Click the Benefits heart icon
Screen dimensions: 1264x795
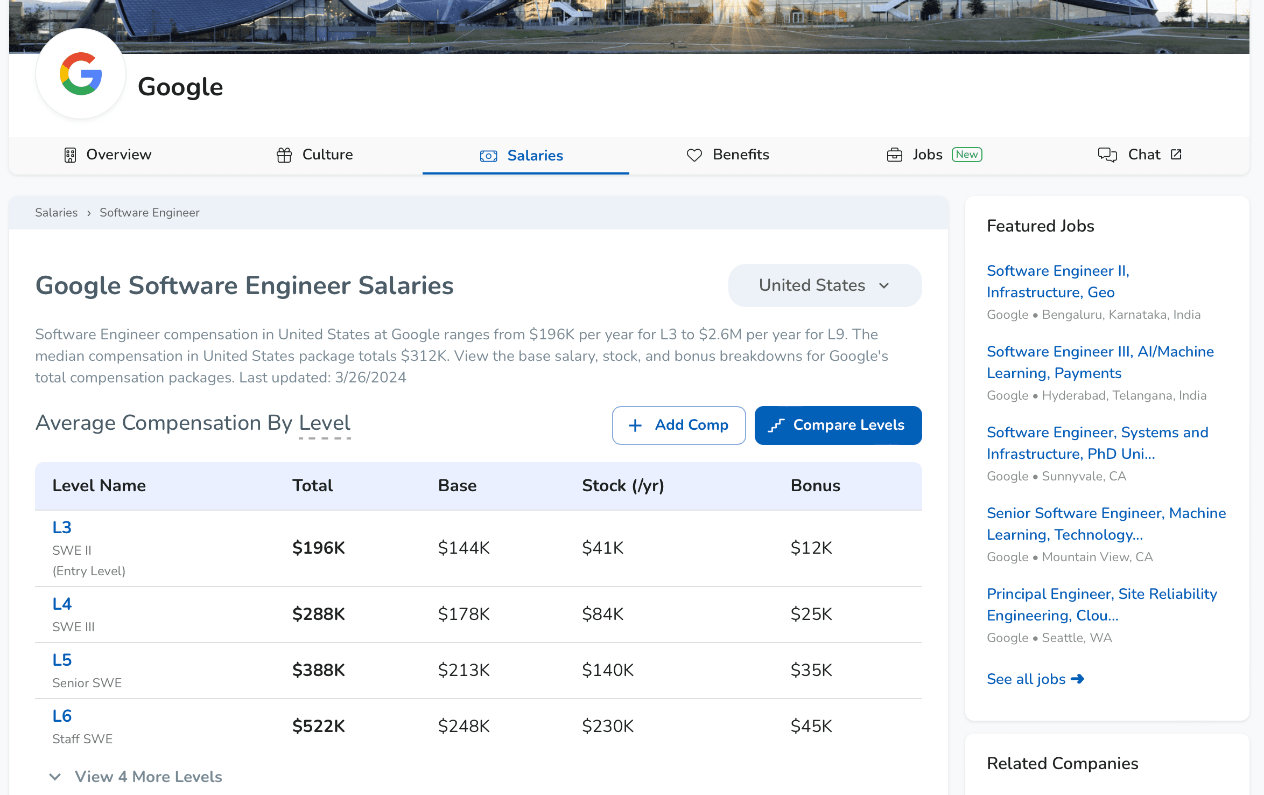click(694, 155)
